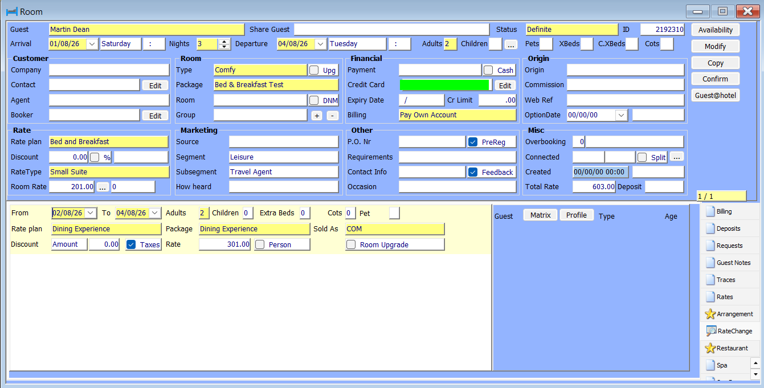Click the Rate plan Bed and Breakfast field
This screenshot has height=388, width=764.
pyautogui.click(x=108, y=142)
